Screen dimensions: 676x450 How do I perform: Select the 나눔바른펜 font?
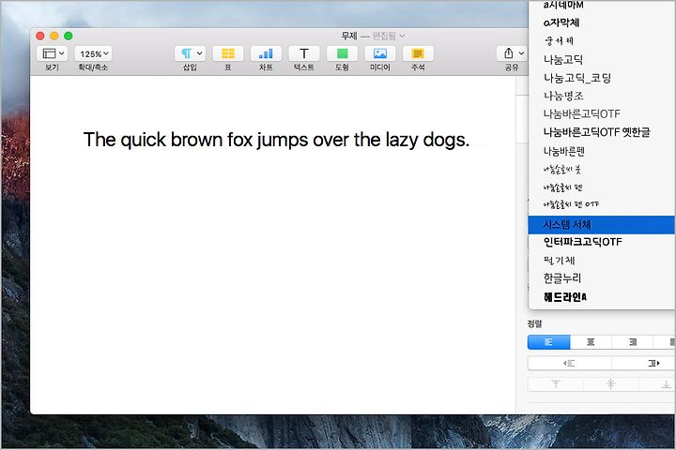[564, 151]
